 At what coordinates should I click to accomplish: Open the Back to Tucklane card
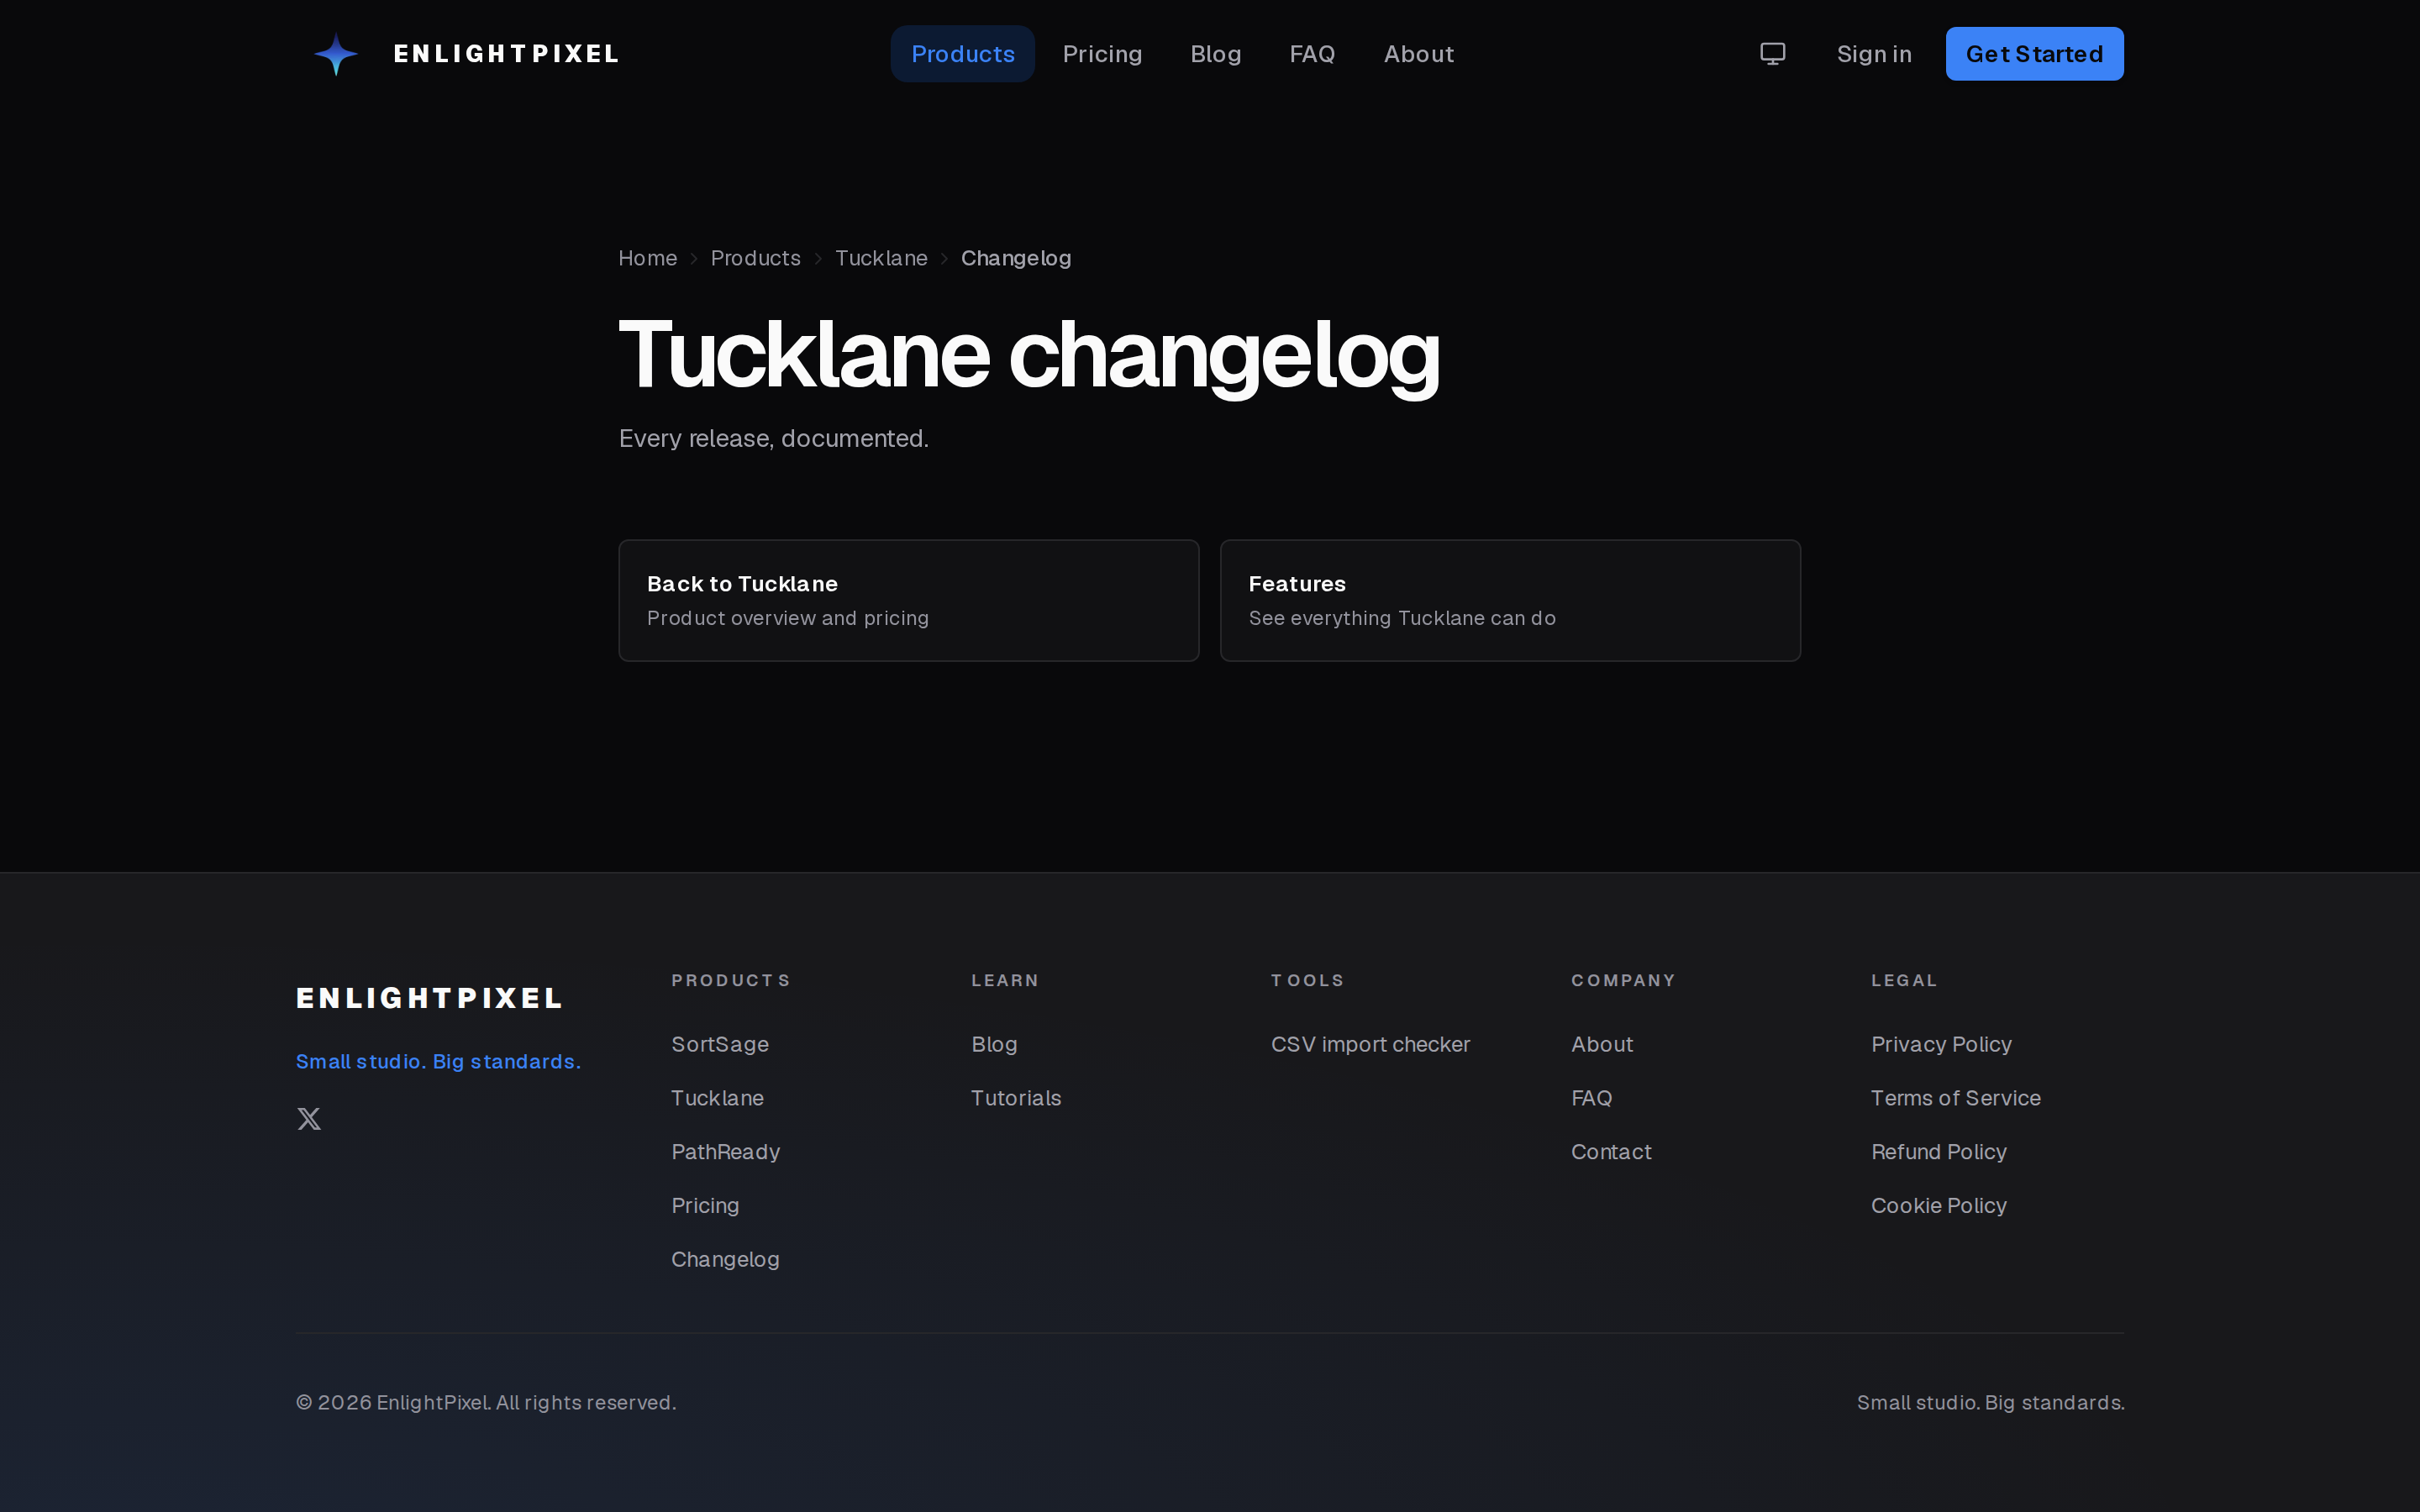tap(908, 600)
